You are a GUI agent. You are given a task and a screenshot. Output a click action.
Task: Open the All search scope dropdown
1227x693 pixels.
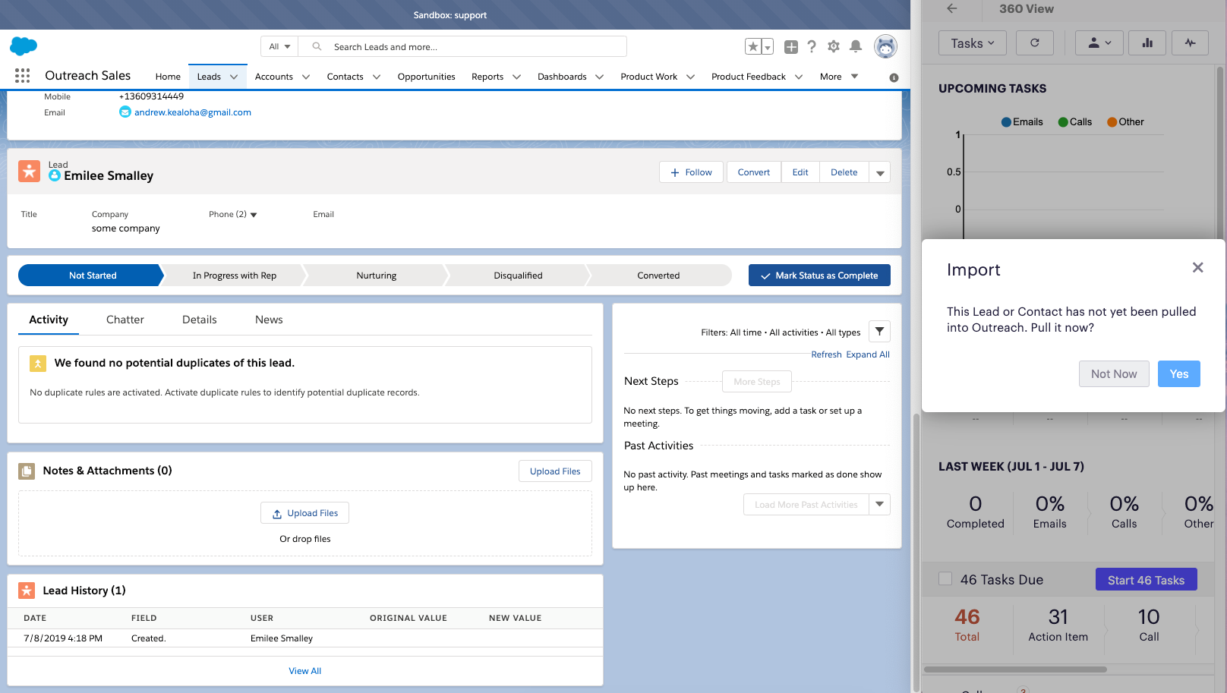coord(279,47)
